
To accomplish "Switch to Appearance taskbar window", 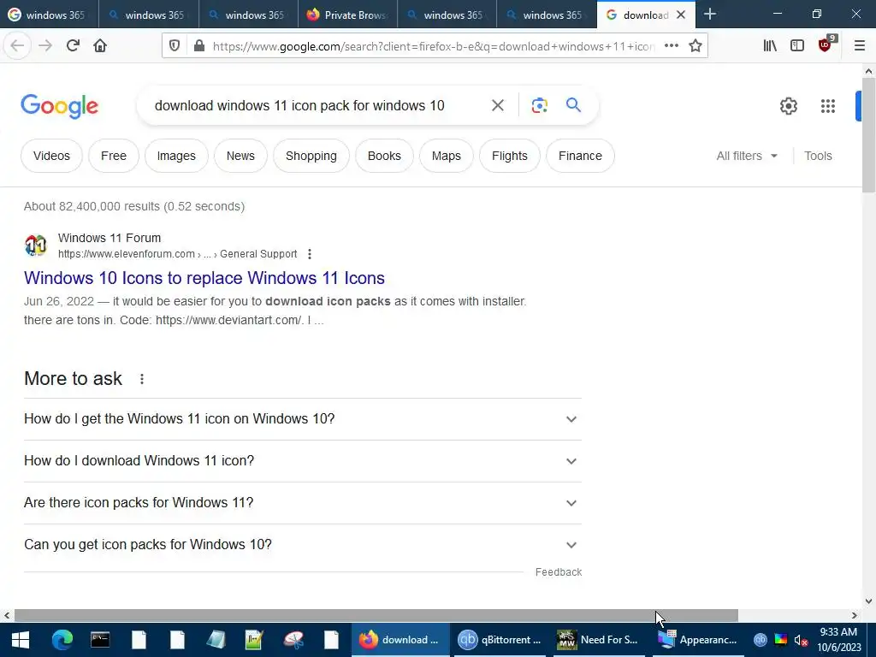I will 698,640.
